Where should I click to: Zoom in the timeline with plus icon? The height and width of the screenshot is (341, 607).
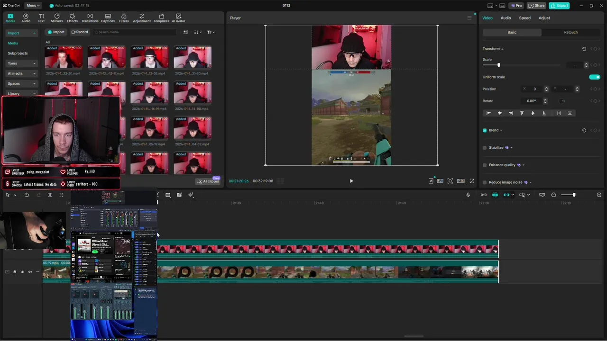coord(599,195)
